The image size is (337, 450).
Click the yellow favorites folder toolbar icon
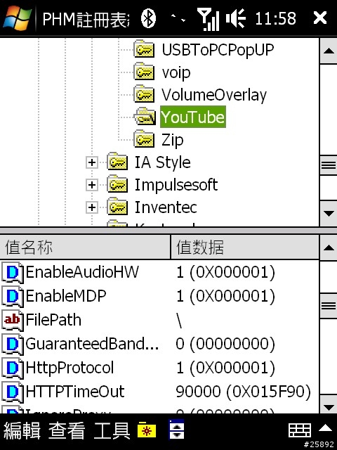(x=147, y=430)
